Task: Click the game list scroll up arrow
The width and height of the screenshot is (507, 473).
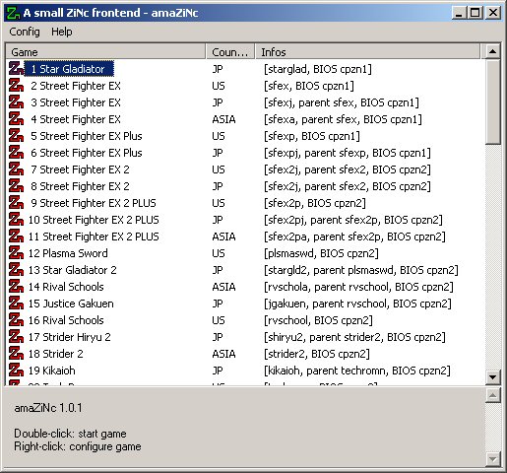Action: (492, 51)
